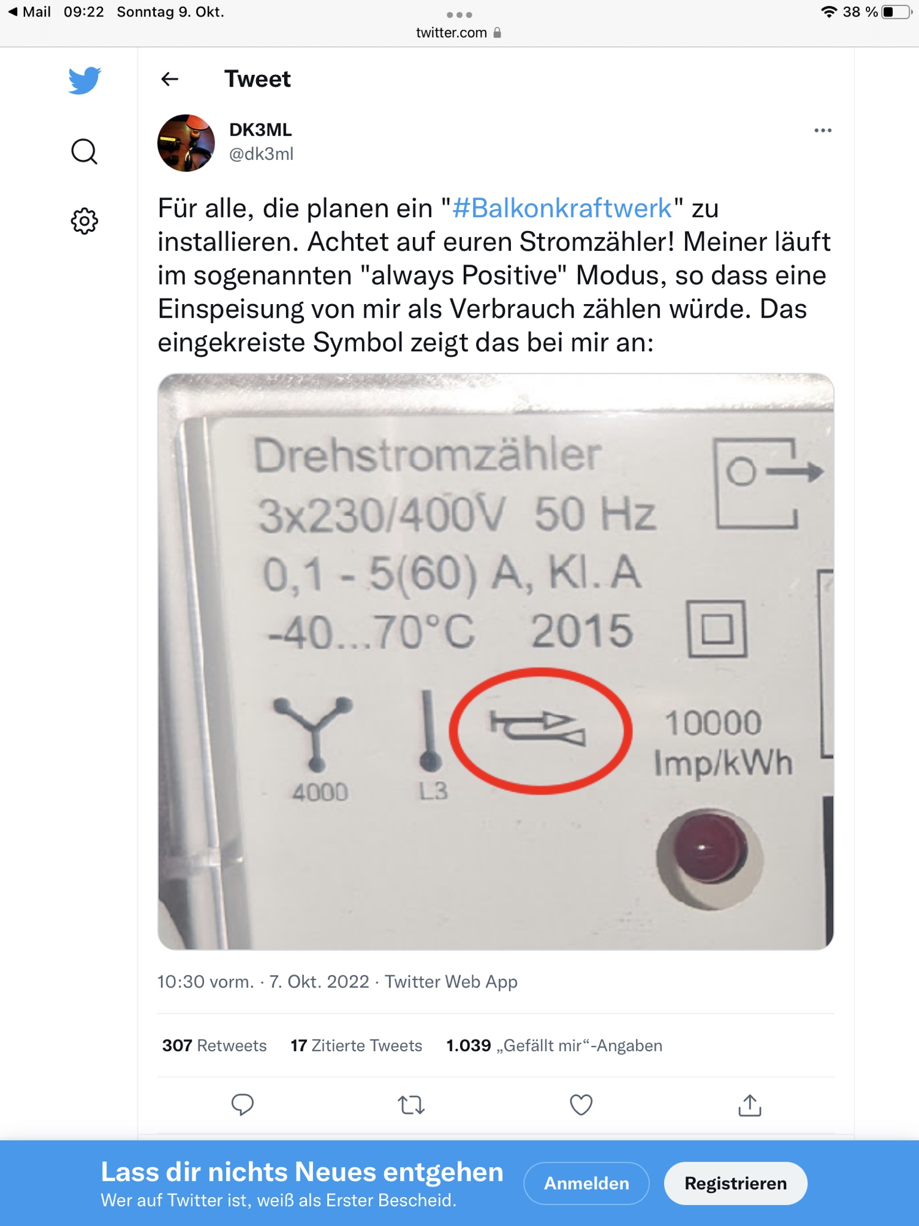View the 17 Zitierte Tweets list
The height and width of the screenshot is (1226, 919).
[357, 1045]
